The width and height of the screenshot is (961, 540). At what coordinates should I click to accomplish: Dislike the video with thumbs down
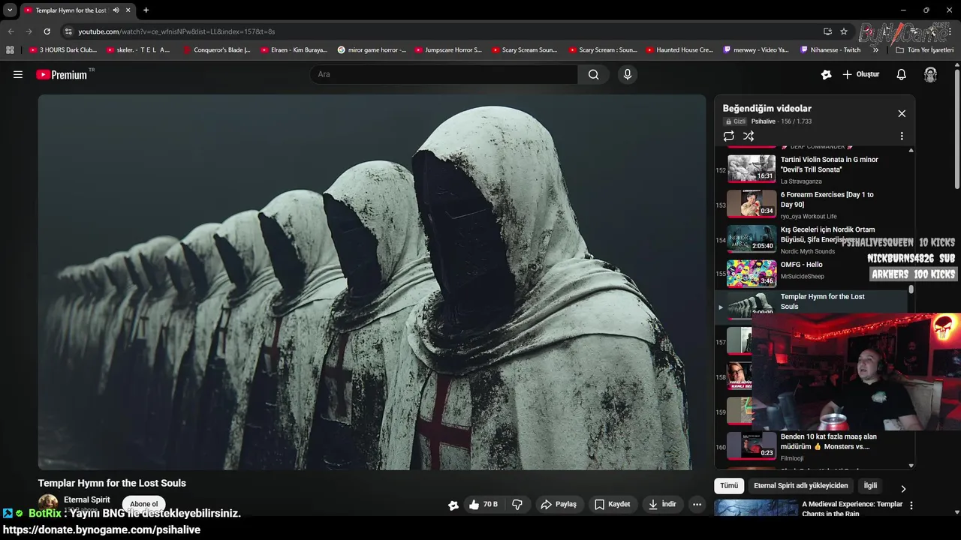(x=517, y=505)
